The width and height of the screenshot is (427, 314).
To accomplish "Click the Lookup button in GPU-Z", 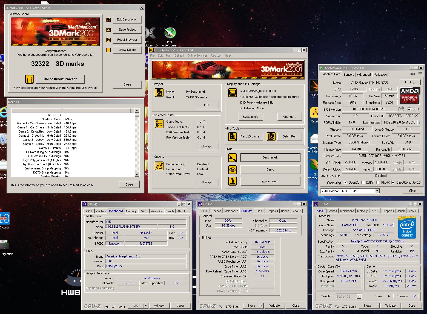I will (x=410, y=82).
